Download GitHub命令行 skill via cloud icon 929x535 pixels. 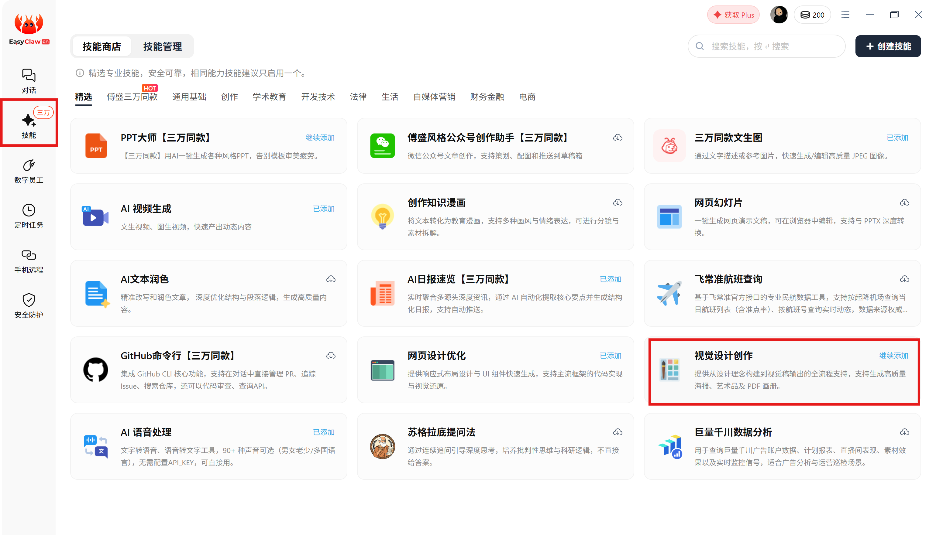coord(331,355)
